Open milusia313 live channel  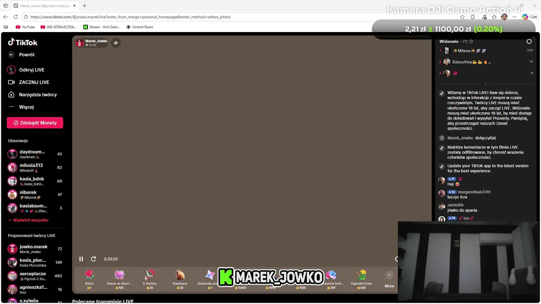click(35, 167)
